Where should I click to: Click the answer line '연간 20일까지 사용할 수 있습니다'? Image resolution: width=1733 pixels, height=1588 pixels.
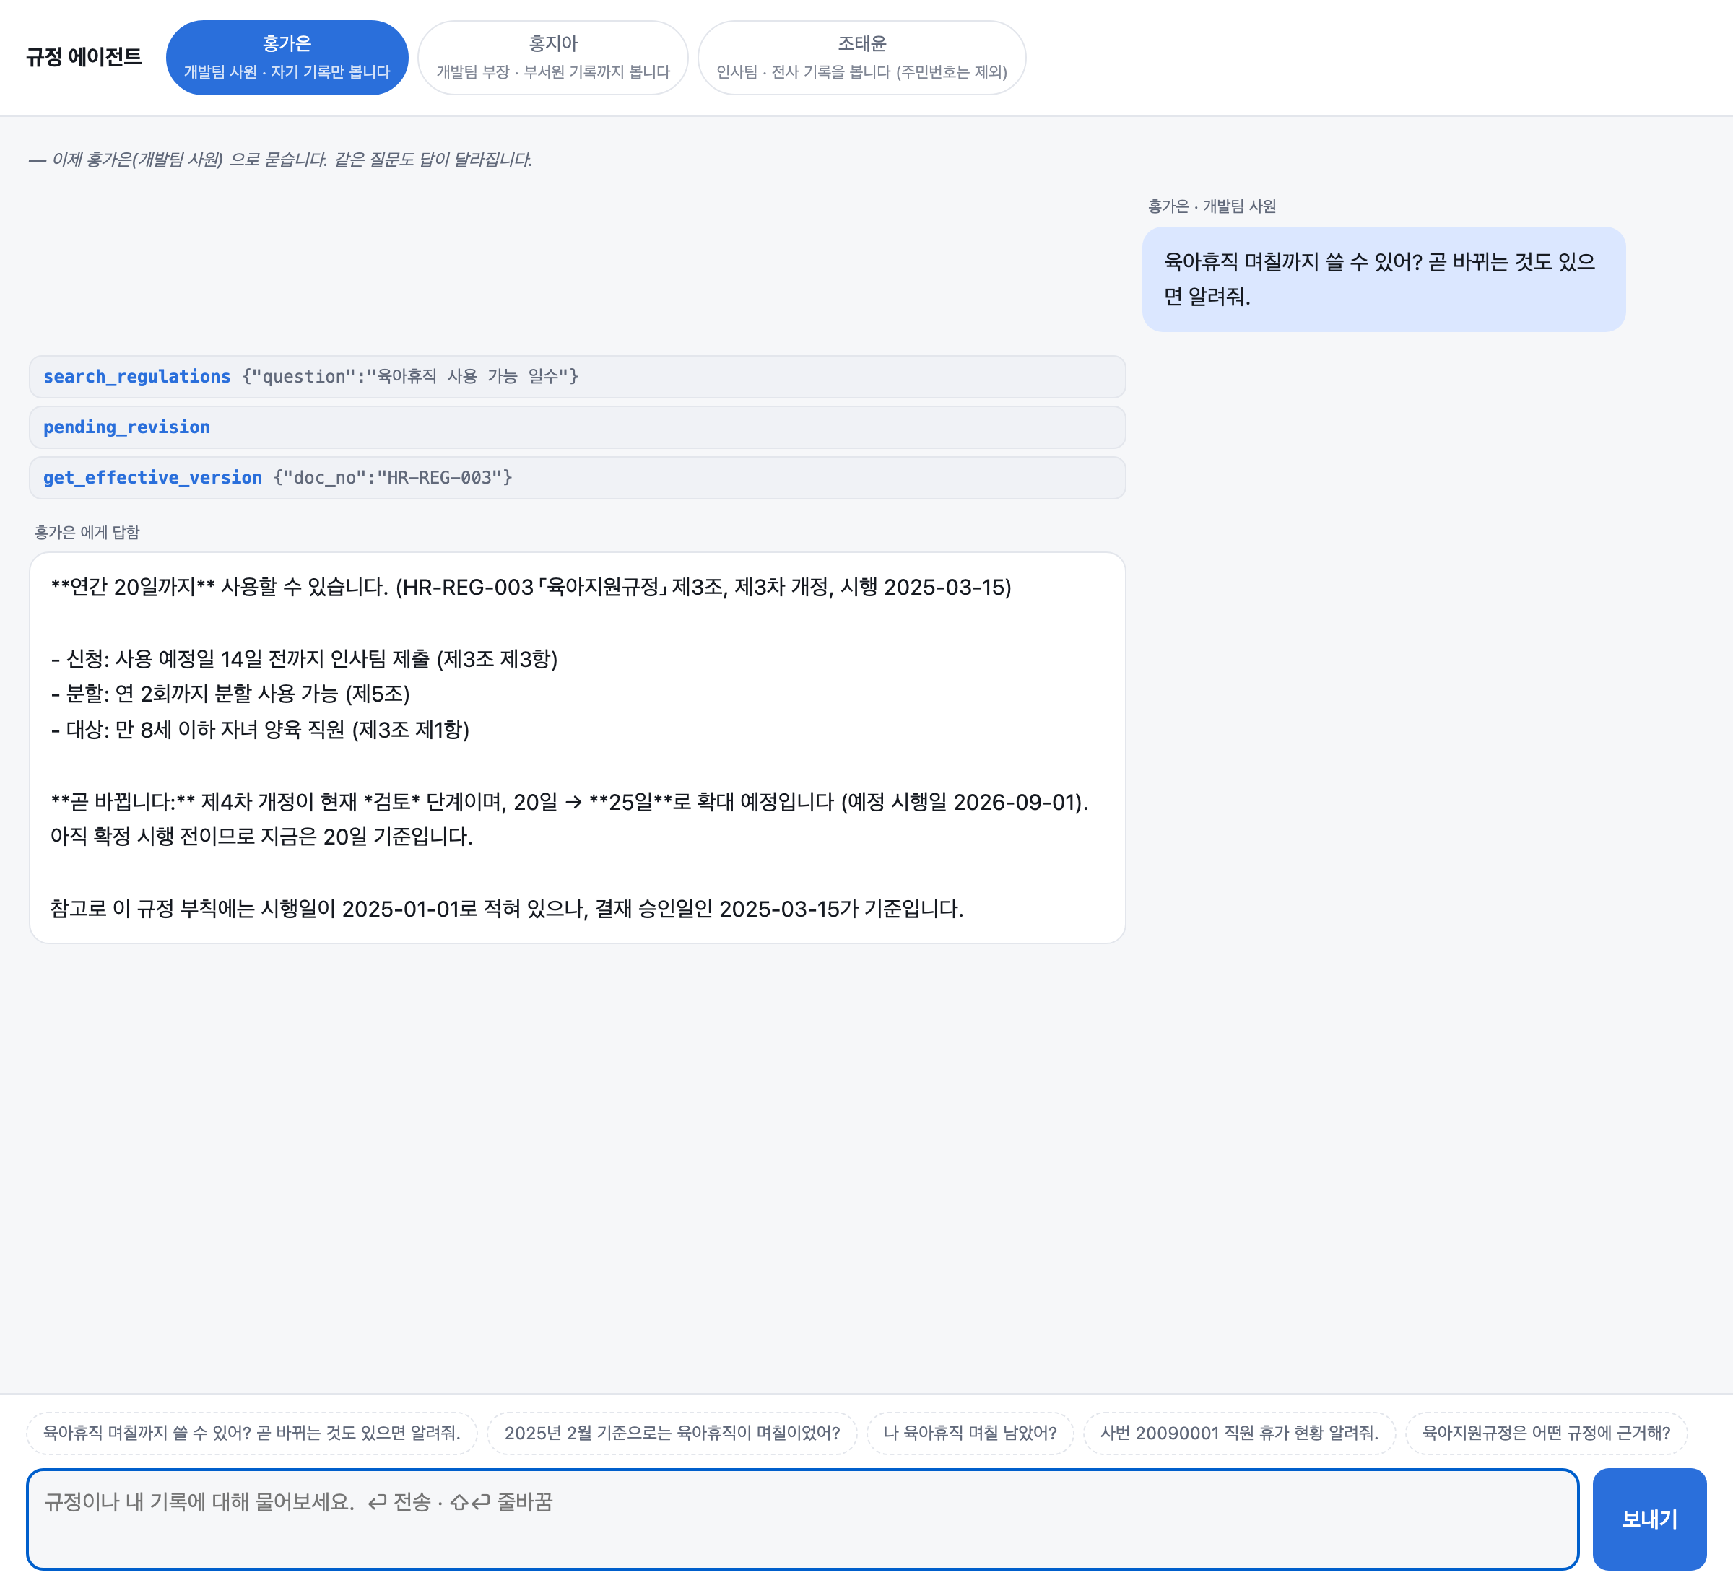coord(531,587)
